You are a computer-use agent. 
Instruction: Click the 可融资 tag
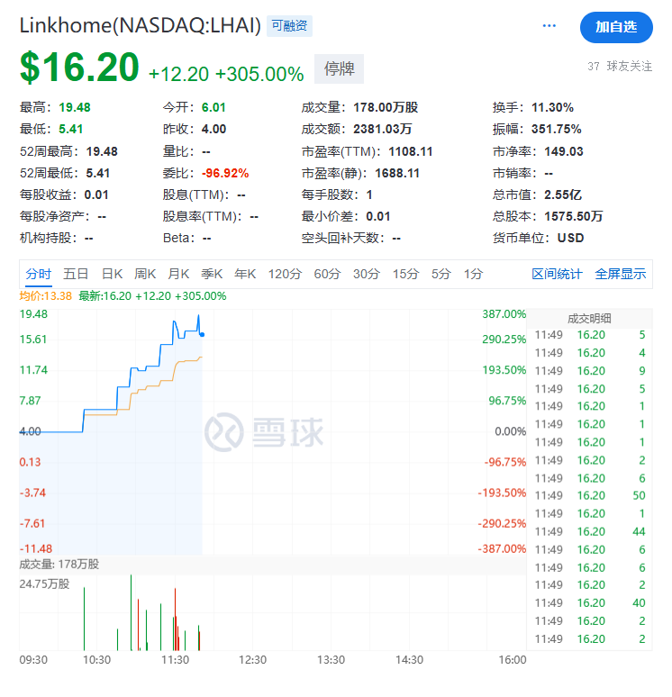[x=289, y=26]
